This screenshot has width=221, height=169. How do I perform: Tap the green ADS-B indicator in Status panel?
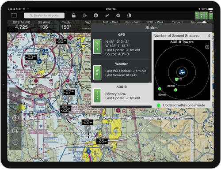tap(97, 96)
